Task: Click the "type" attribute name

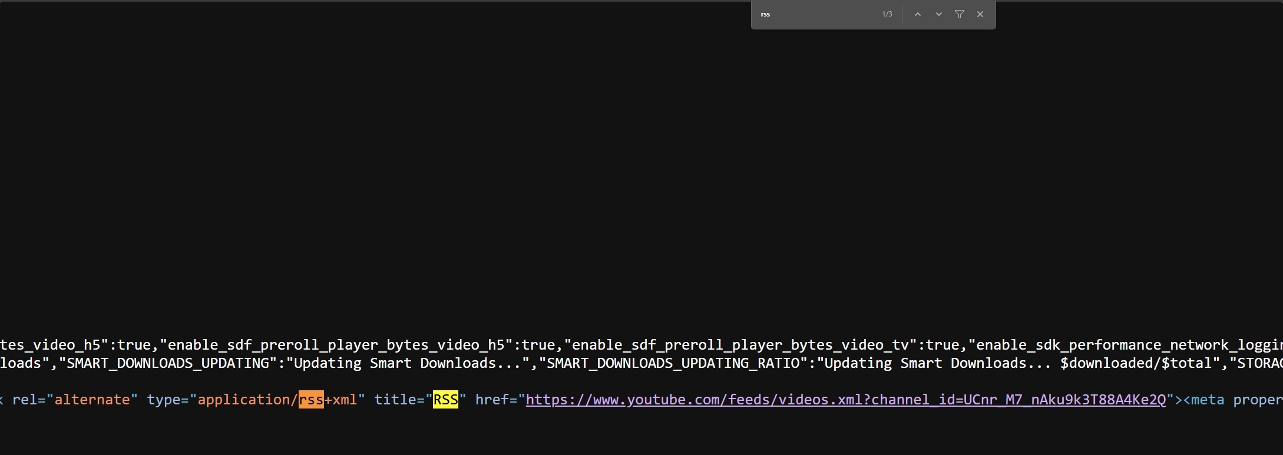Action: [163, 400]
